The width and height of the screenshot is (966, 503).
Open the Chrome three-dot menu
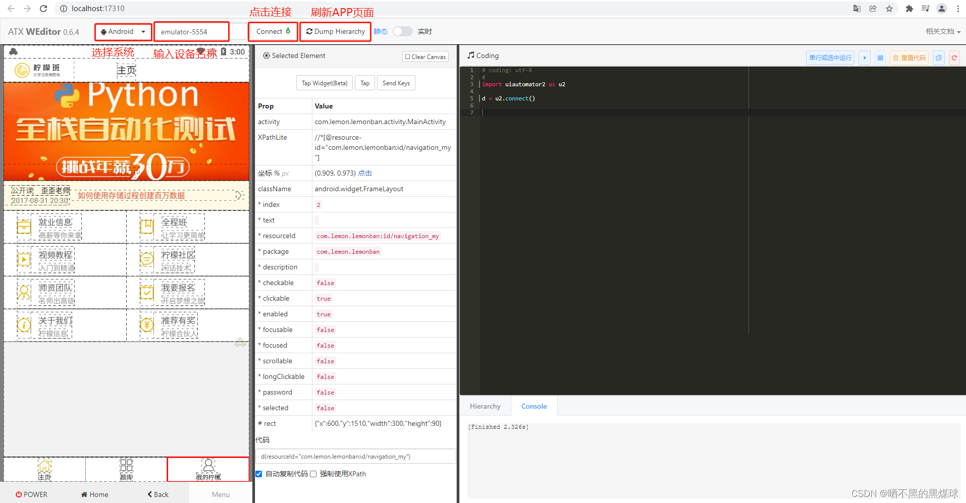(x=958, y=9)
